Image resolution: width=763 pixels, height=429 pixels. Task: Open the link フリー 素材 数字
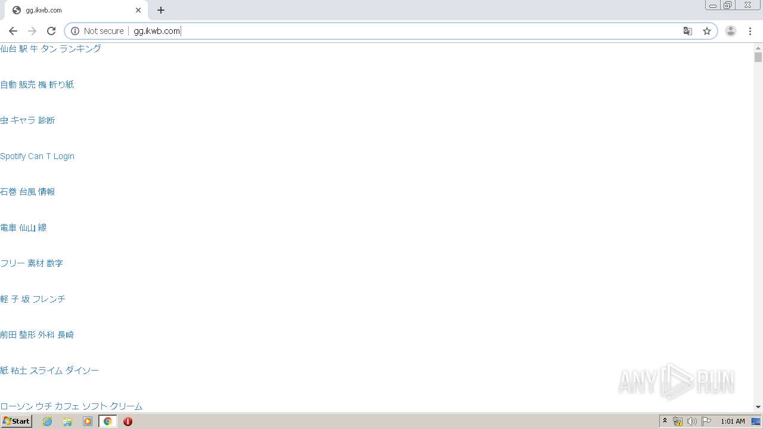click(32, 263)
